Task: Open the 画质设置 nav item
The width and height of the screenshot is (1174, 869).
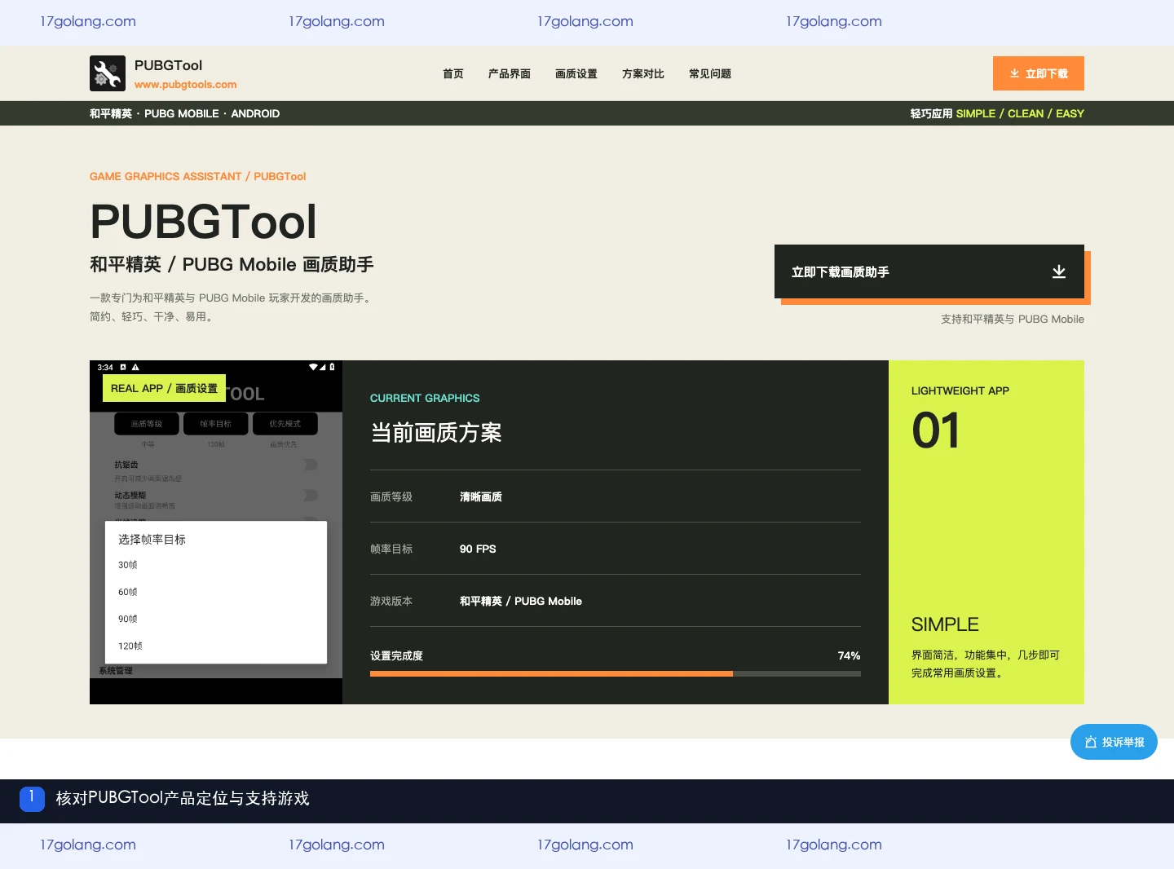Action: pyautogui.click(x=576, y=73)
